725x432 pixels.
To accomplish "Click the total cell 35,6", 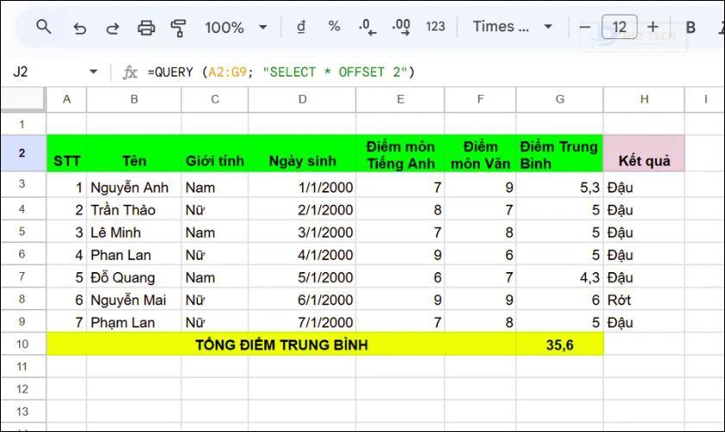I will coord(559,345).
